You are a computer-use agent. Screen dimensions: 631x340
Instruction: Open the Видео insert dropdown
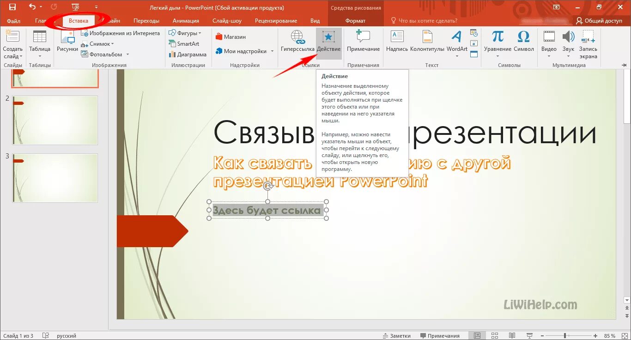click(x=549, y=44)
